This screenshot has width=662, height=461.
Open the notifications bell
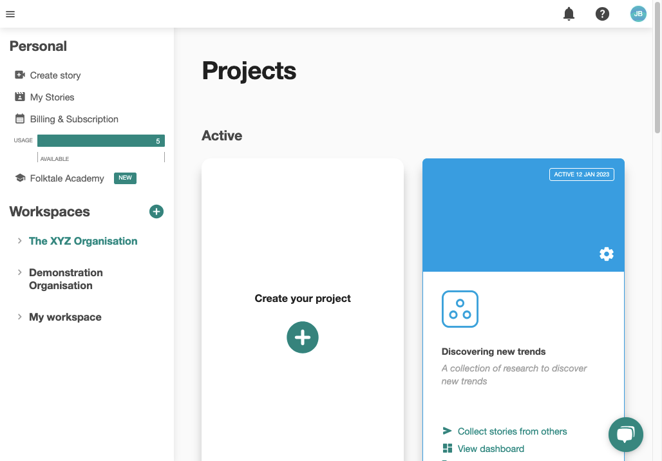569,14
